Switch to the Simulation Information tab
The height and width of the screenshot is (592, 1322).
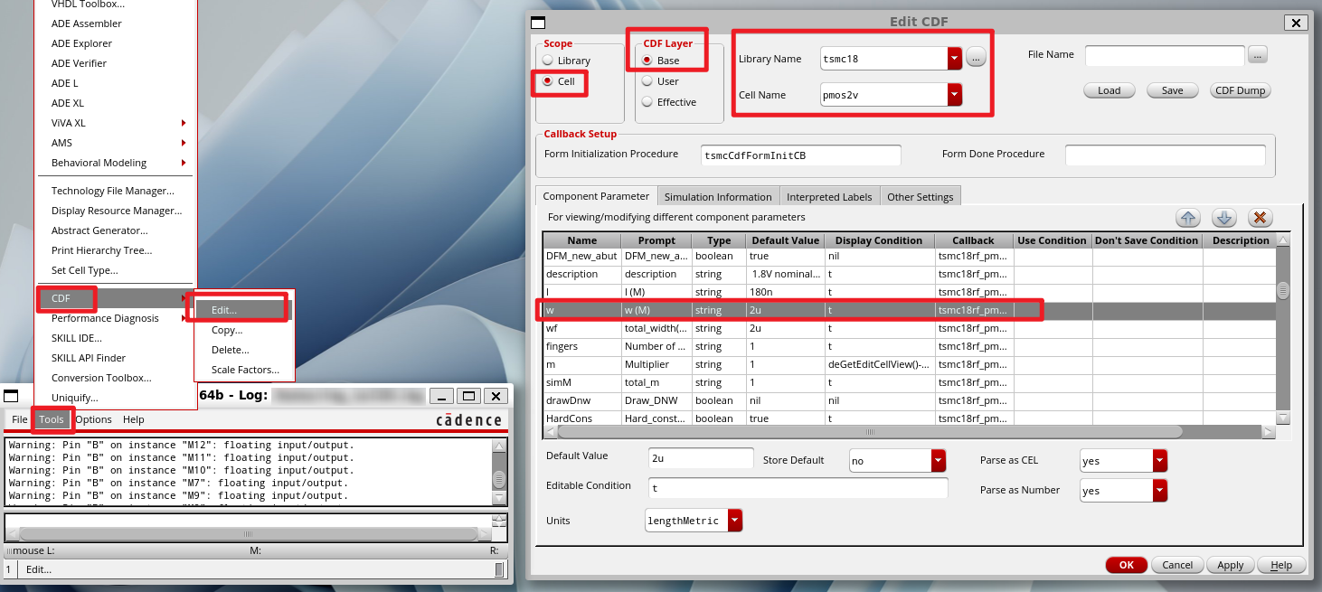pyautogui.click(x=717, y=195)
